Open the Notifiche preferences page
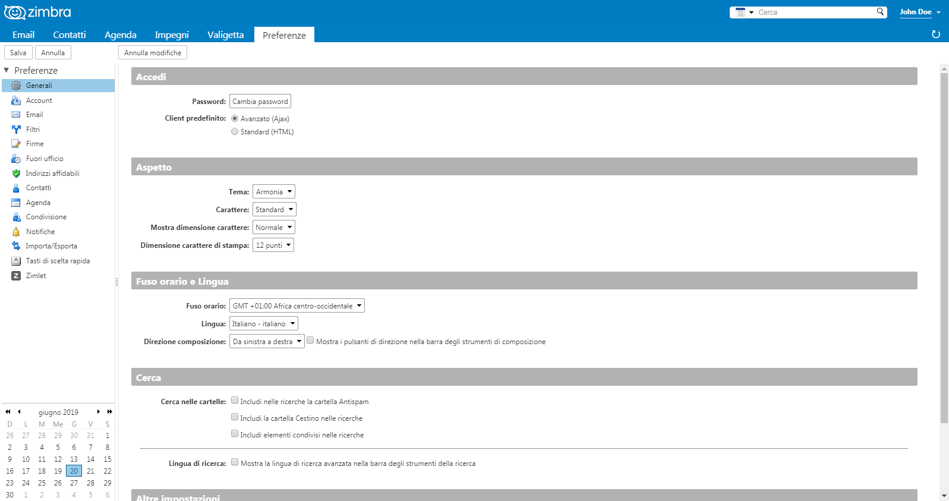Screen dimensions: 949x501 tap(58, 232)
